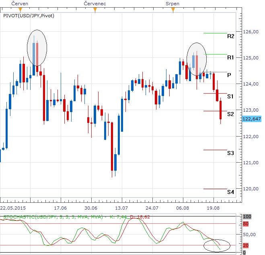The height and width of the screenshot is (255, 265).
Task: Select the R2 resistance pivot line
Action: click(x=215, y=33)
